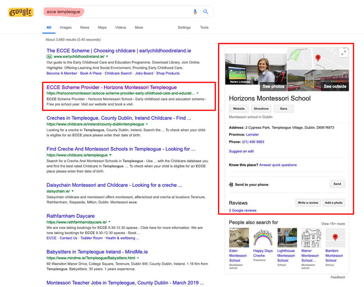Click the 'Shop Products' sitelink
Viewport: 364px width, 287px height.
(168, 73)
